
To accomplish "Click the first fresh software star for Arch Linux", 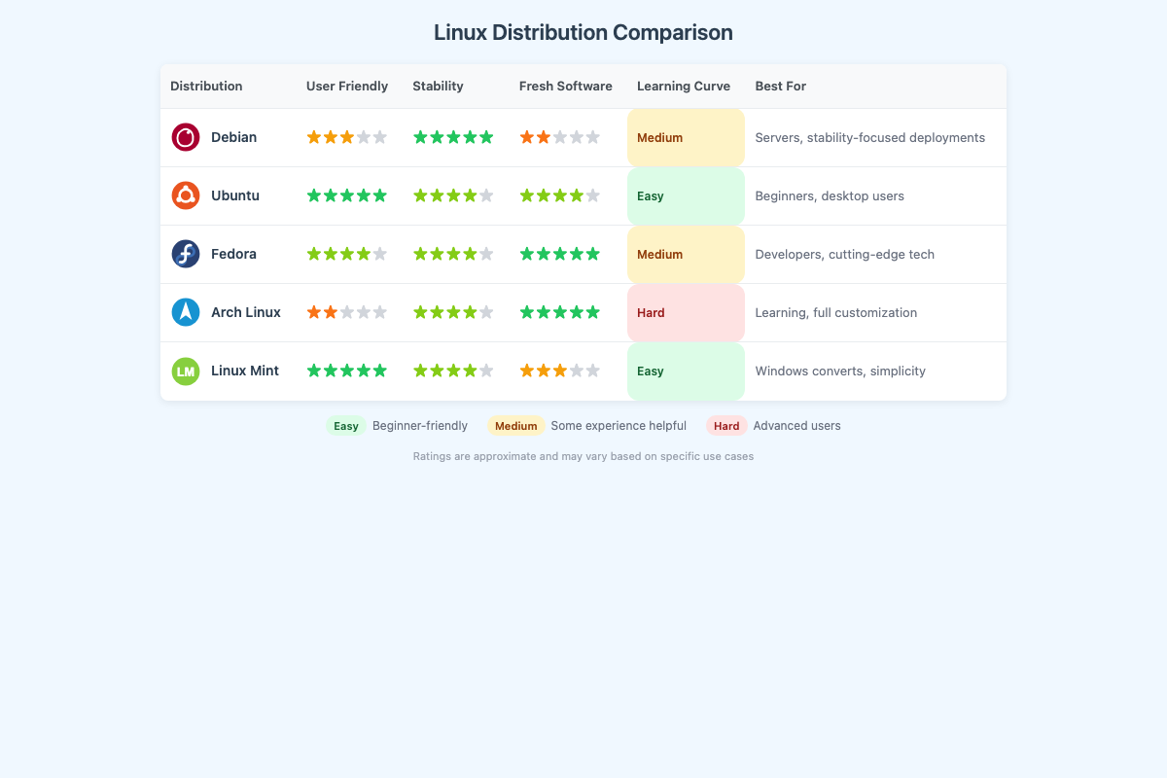I will pos(526,312).
